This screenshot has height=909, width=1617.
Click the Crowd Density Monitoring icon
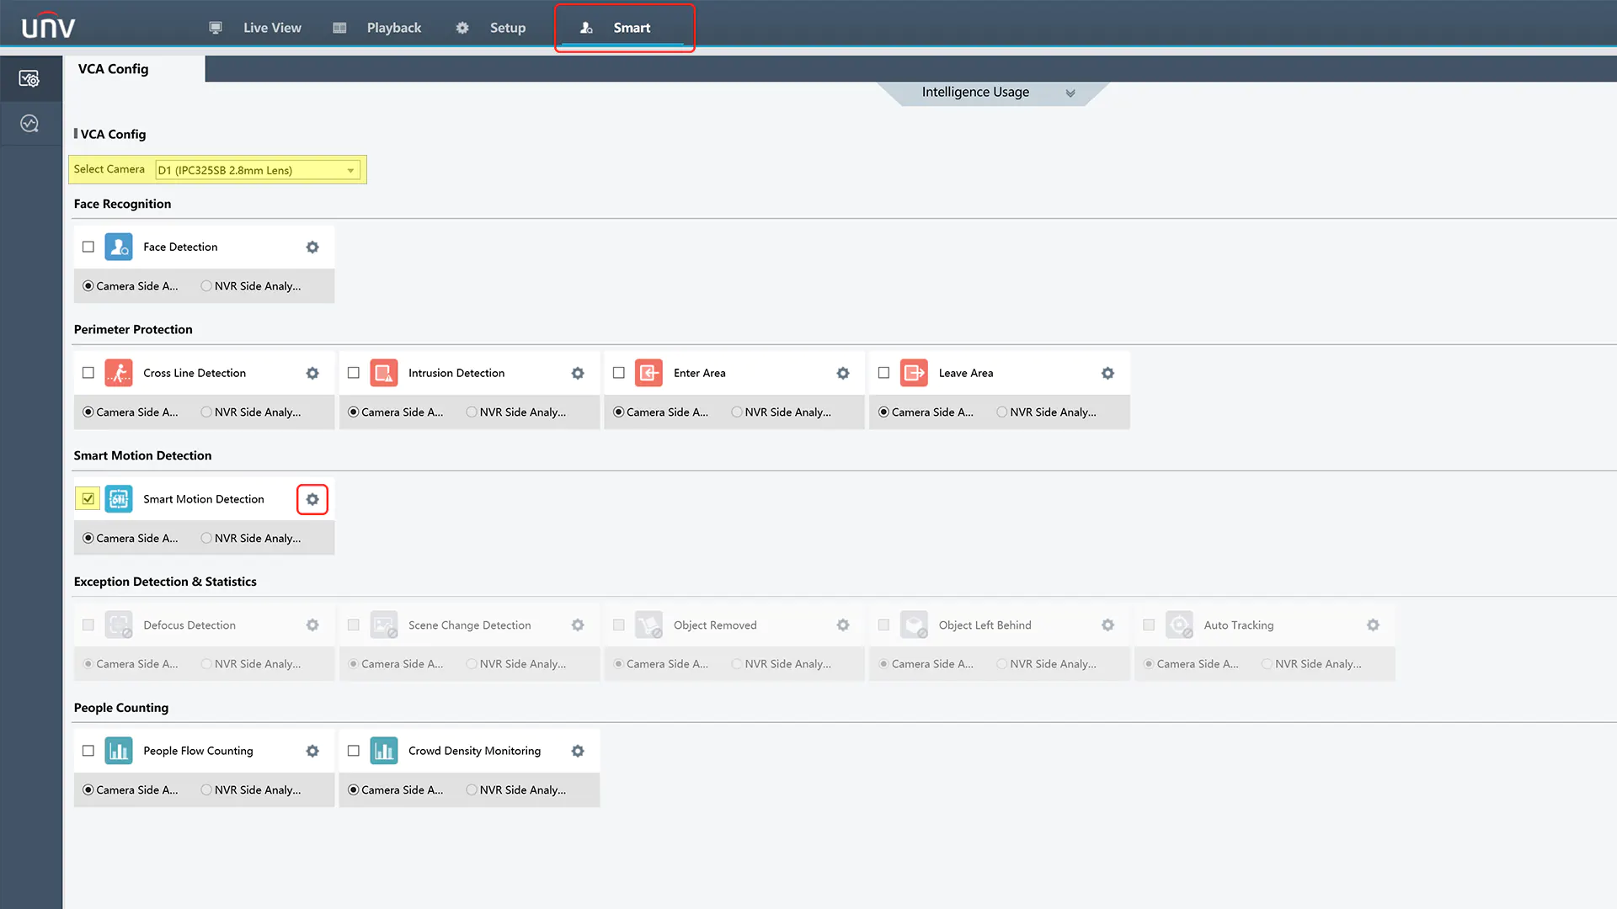(x=384, y=750)
